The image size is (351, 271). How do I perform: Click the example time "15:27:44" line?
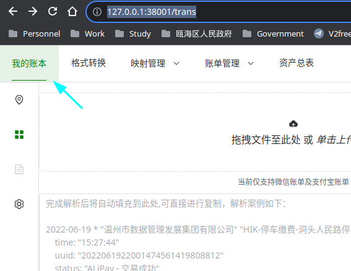(87, 242)
